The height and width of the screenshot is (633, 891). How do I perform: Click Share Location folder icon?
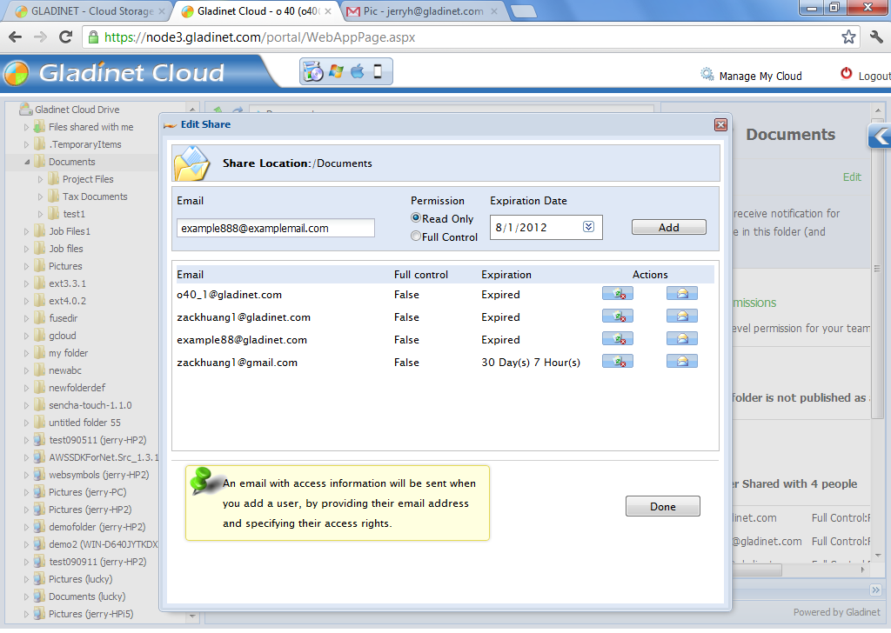click(x=192, y=164)
